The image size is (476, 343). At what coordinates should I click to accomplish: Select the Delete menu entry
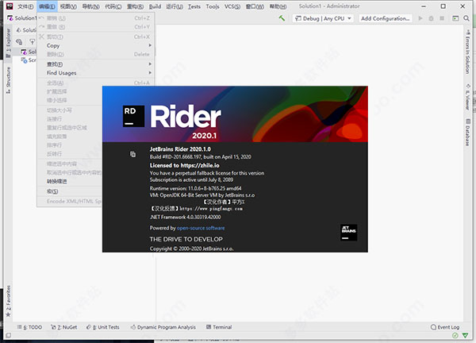click(x=96, y=54)
